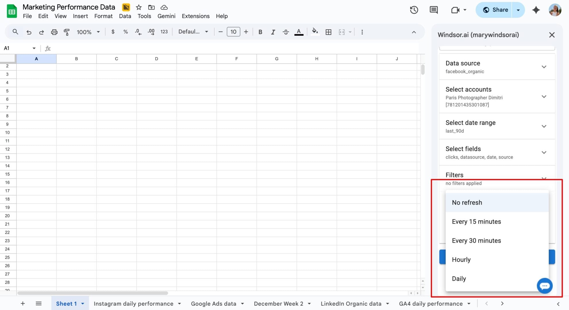The width and height of the screenshot is (569, 310).
Task: Close the Windsor.ai sidebar
Action: 552,35
